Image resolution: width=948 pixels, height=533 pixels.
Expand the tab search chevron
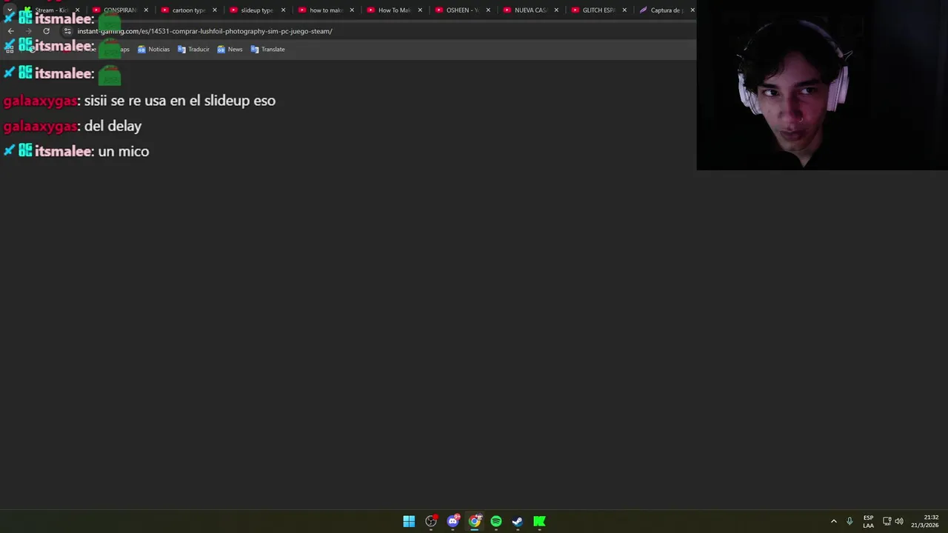pos(10,10)
